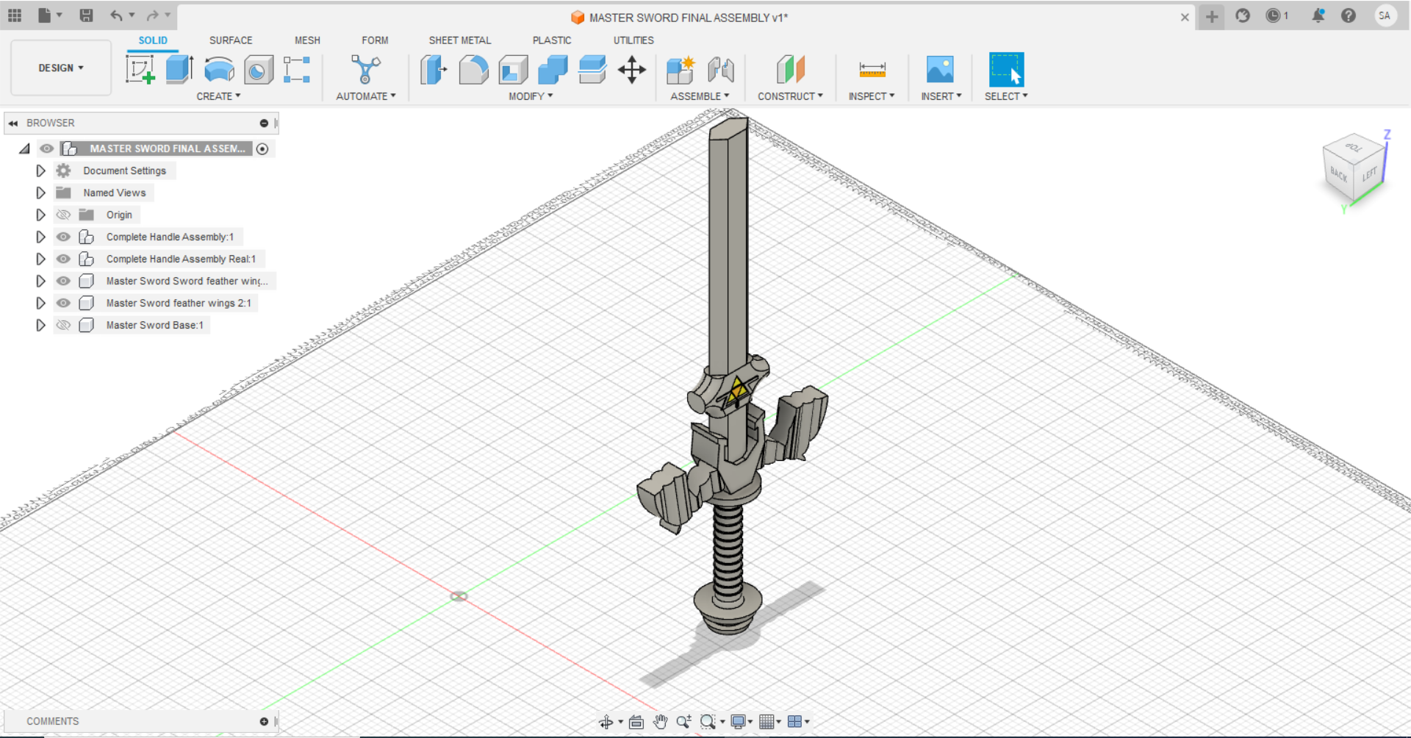Hide Complete Handle Assembly Real:1 component
This screenshot has width=1411, height=738.
pos(64,259)
